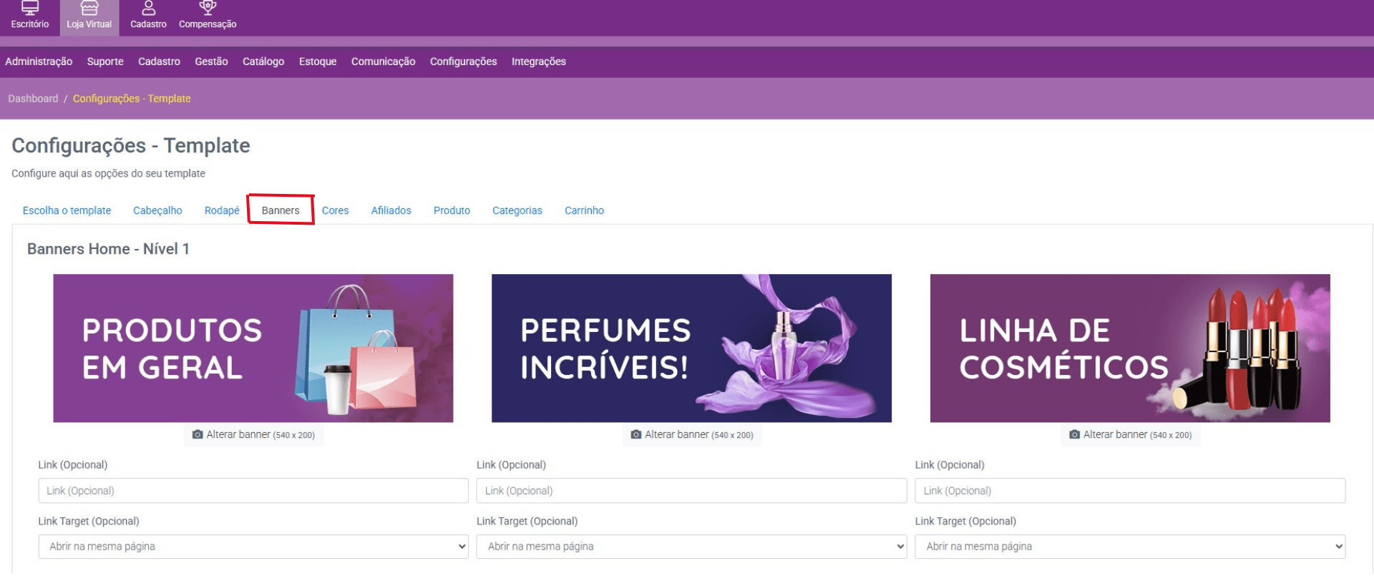Click Alterar banner under Produtos em Geral
Image resolution: width=1374 pixels, height=581 pixels.
click(x=253, y=435)
